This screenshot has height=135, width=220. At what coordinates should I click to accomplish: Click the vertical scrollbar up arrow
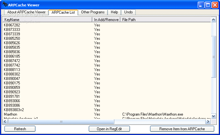214,20
